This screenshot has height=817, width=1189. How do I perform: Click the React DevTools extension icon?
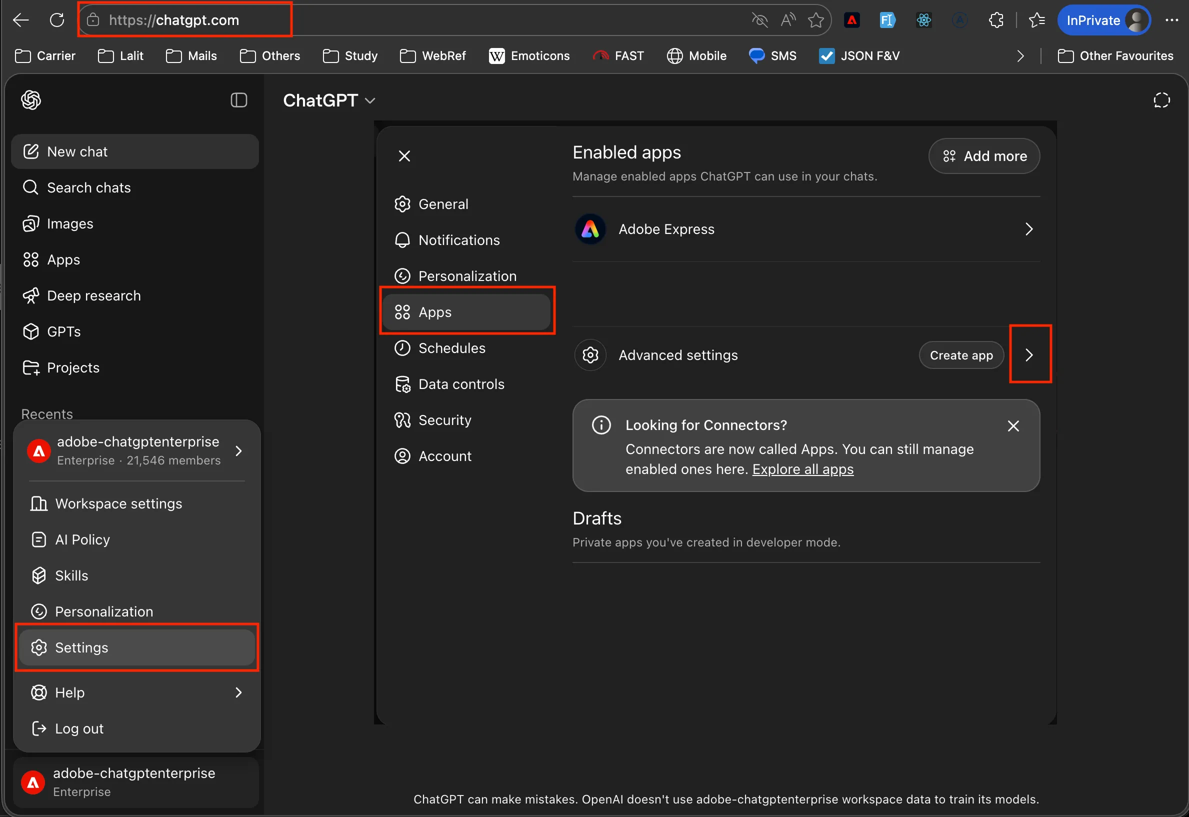click(923, 20)
